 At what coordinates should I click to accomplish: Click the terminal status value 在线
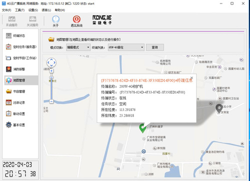tap(122, 98)
